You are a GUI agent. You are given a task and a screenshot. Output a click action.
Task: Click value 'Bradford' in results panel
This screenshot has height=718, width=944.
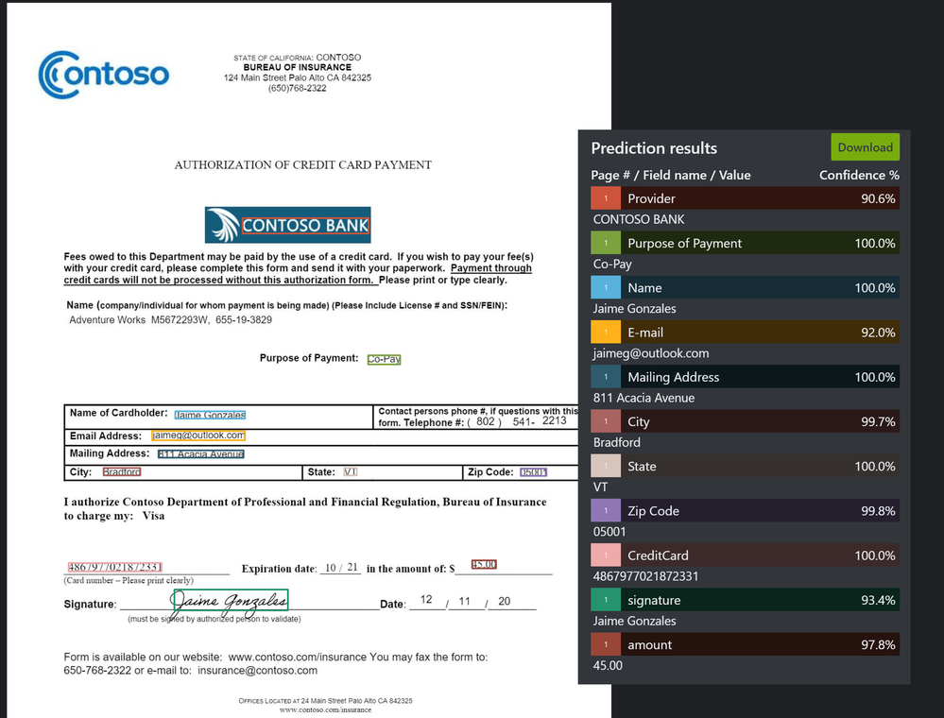click(x=616, y=442)
